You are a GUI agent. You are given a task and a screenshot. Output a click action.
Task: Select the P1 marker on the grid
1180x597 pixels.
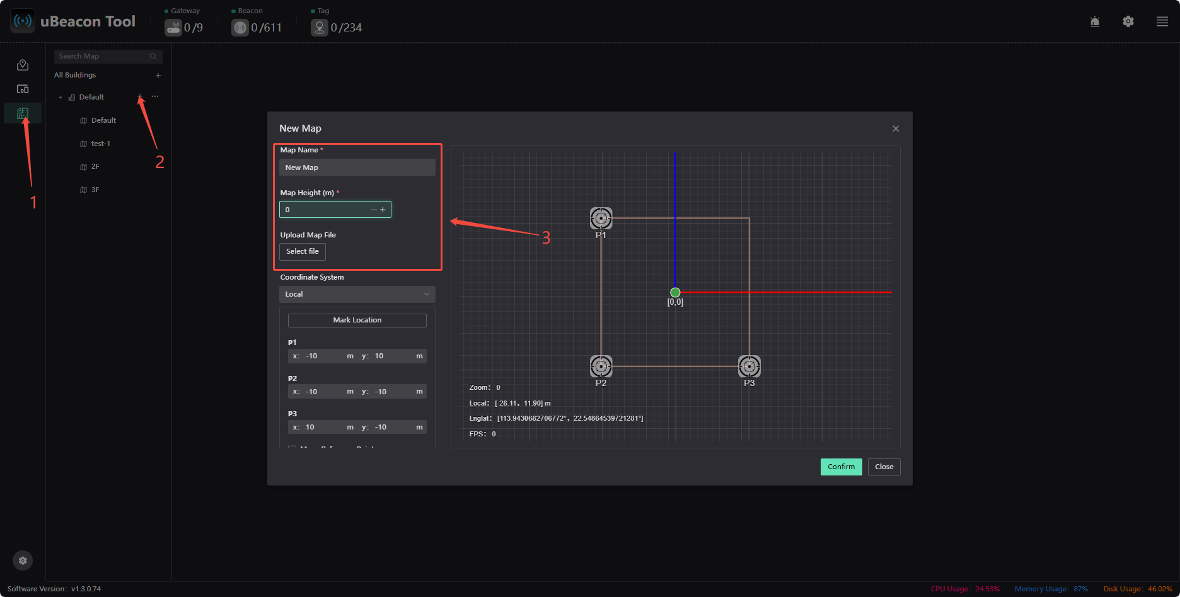[601, 219]
